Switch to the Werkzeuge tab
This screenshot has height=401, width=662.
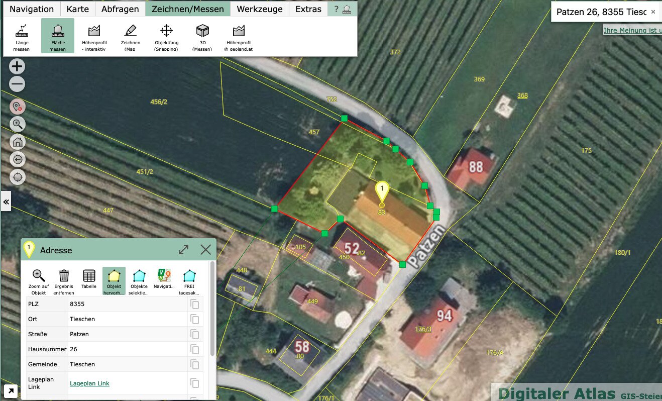tap(260, 9)
